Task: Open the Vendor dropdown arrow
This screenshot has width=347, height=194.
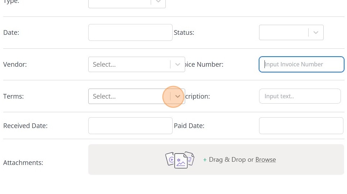Action: [x=178, y=65]
